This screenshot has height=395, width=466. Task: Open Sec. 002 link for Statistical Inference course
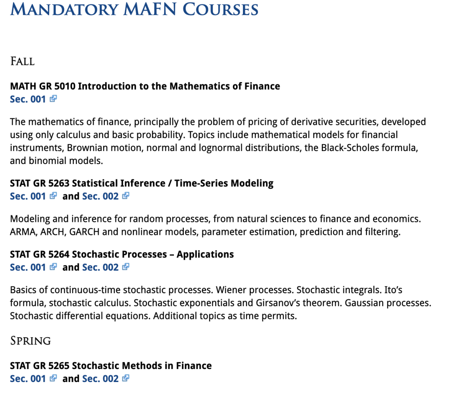pyautogui.click(x=100, y=196)
